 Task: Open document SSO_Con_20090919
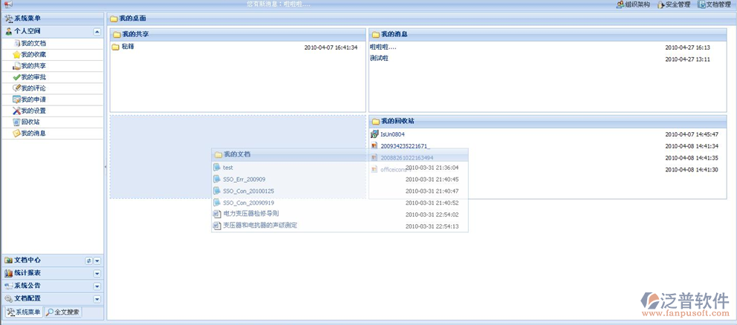[249, 203]
